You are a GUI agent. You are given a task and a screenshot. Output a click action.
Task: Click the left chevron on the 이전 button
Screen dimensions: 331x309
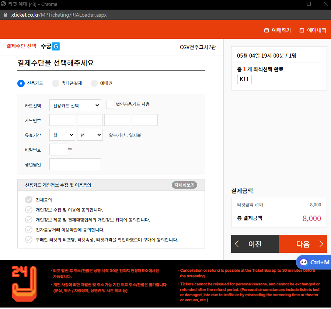click(237, 244)
